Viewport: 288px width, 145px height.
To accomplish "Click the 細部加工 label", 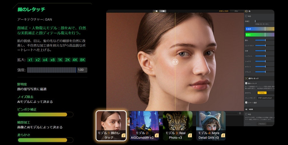I will 24,122.
